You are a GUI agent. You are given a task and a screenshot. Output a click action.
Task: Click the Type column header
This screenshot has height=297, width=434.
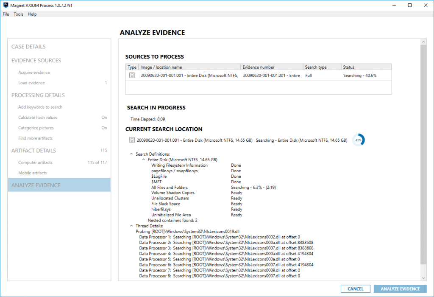tap(132, 67)
